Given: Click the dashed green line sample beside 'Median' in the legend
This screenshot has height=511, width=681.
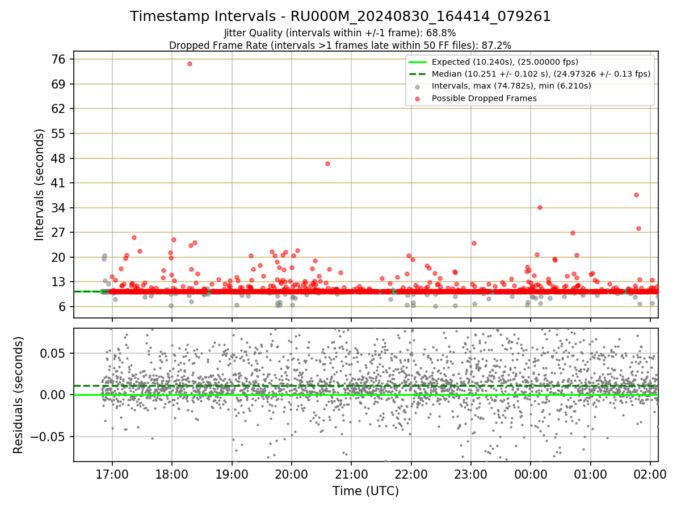Looking at the screenshot, I should click(x=418, y=74).
